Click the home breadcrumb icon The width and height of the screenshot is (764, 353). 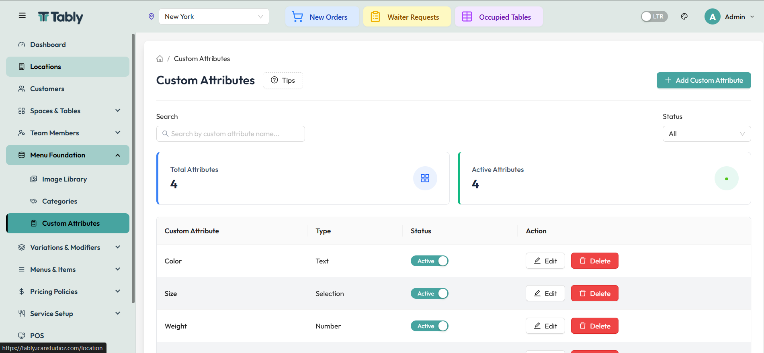tap(160, 59)
